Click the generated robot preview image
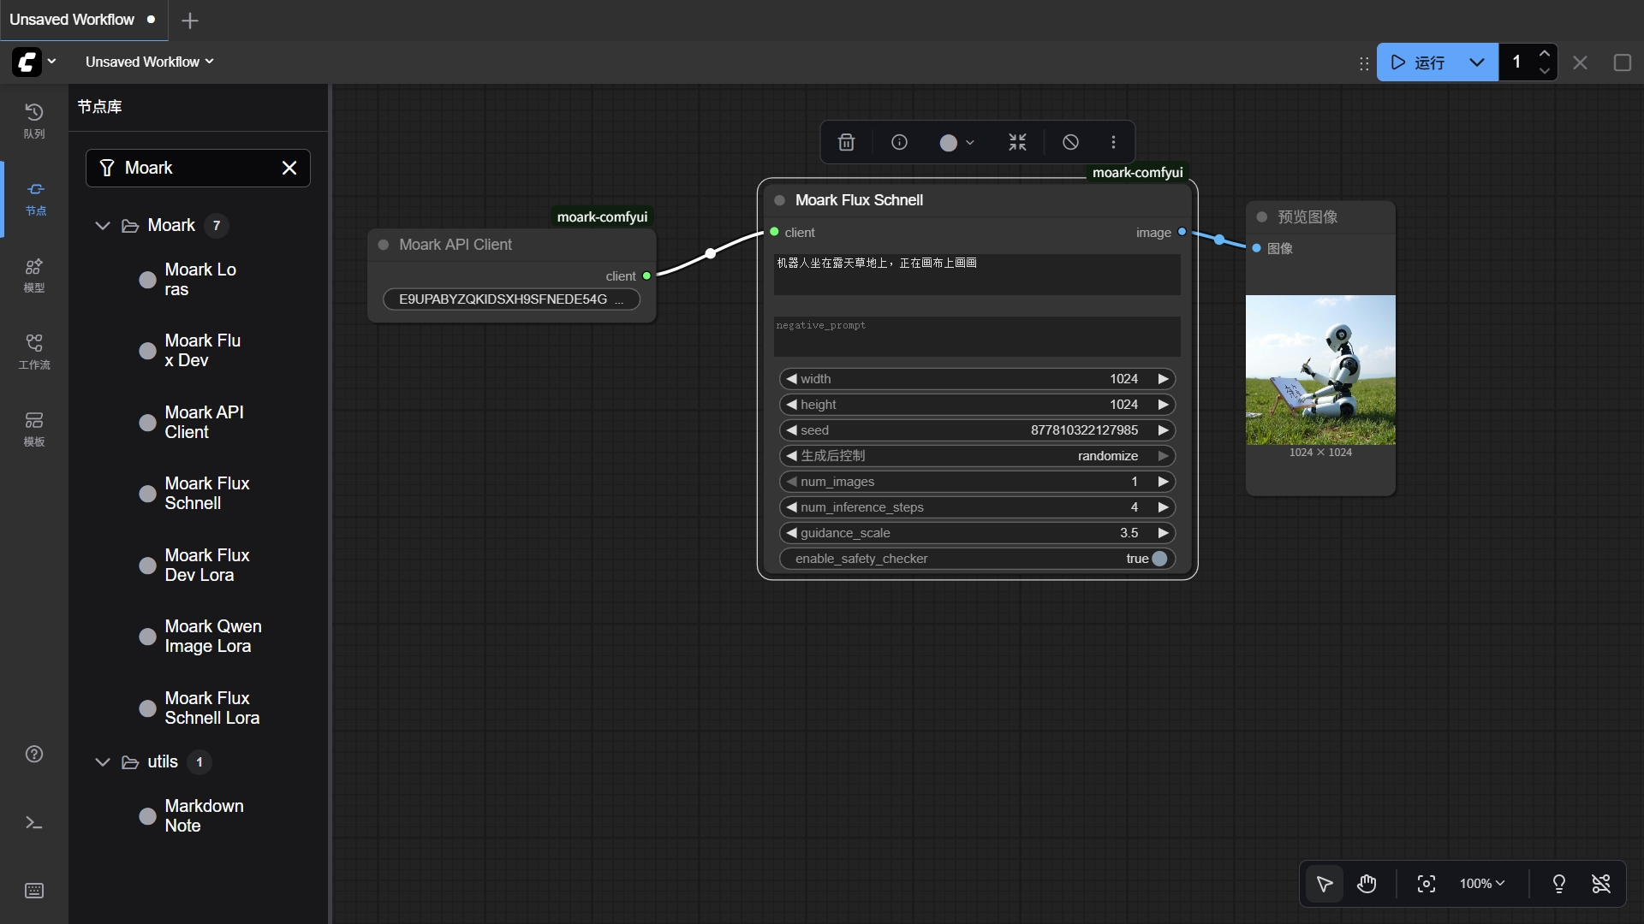The image size is (1644, 924). (1319, 370)
